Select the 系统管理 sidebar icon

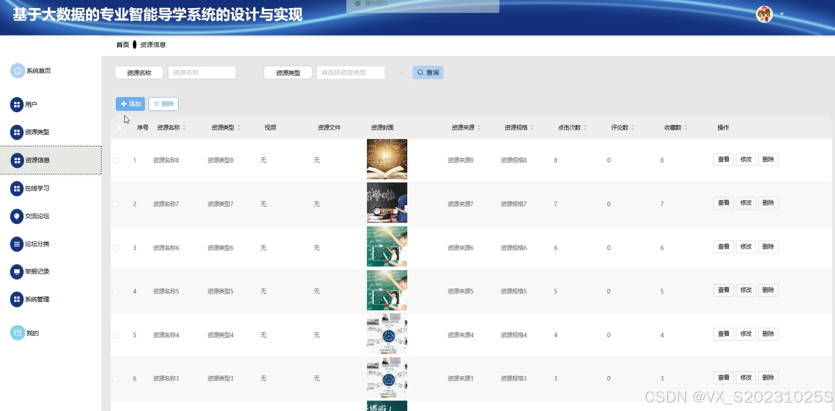click(x=17, y=299)
